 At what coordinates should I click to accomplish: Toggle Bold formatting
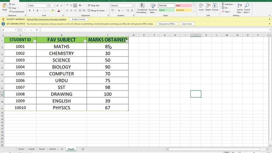(x=30, y=11)
